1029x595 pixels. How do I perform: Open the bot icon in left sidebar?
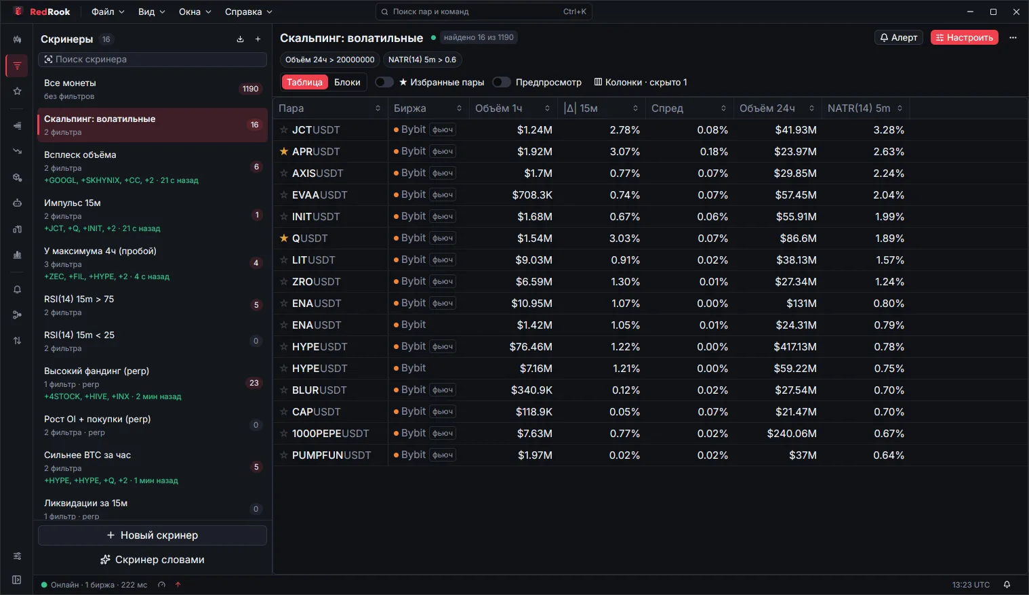tap(17, 203)
